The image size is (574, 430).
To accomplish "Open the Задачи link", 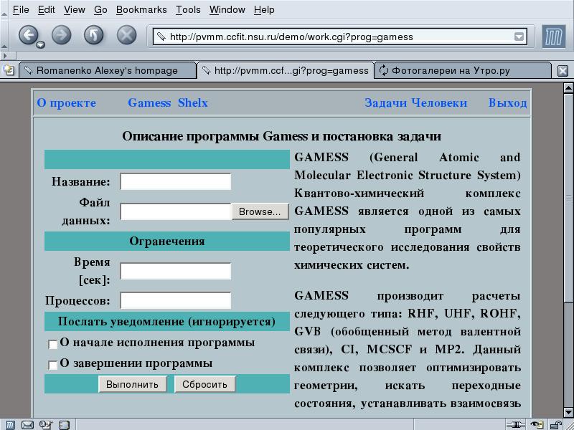I will 385,102.
